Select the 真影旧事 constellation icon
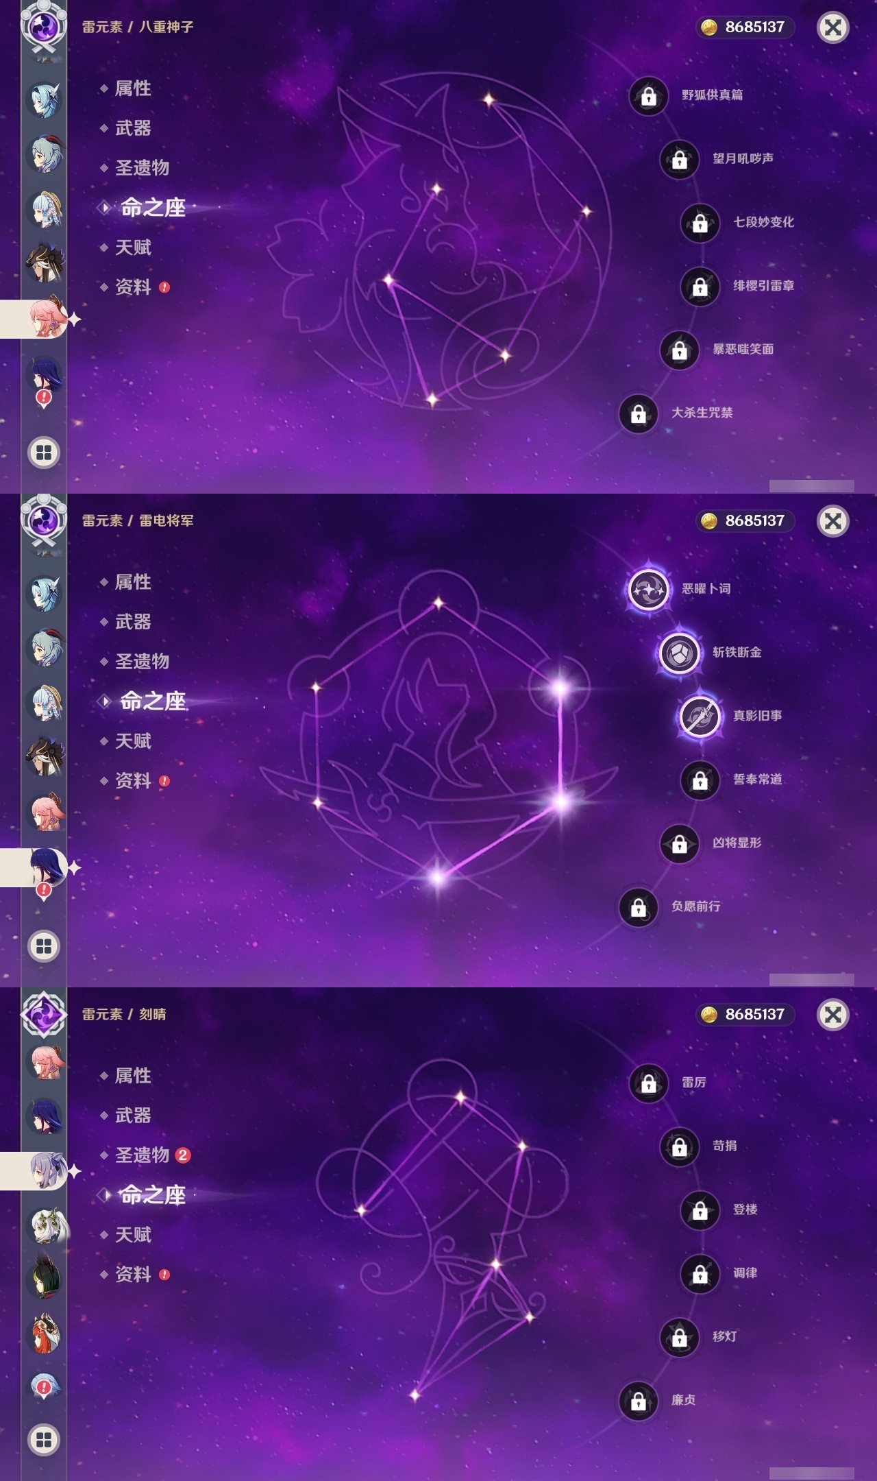The width and height of the screenshot is (877, 1481). (x=700, y=716)
